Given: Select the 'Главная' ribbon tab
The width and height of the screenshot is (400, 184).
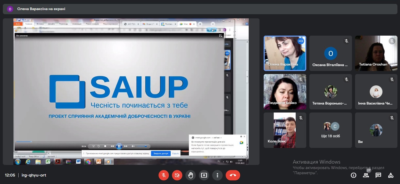Looking at the screenshot, I should point(28,24).
